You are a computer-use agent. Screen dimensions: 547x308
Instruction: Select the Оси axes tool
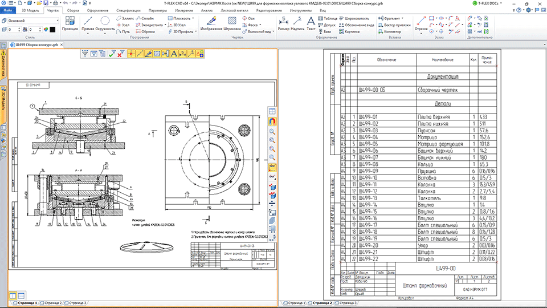248,18
